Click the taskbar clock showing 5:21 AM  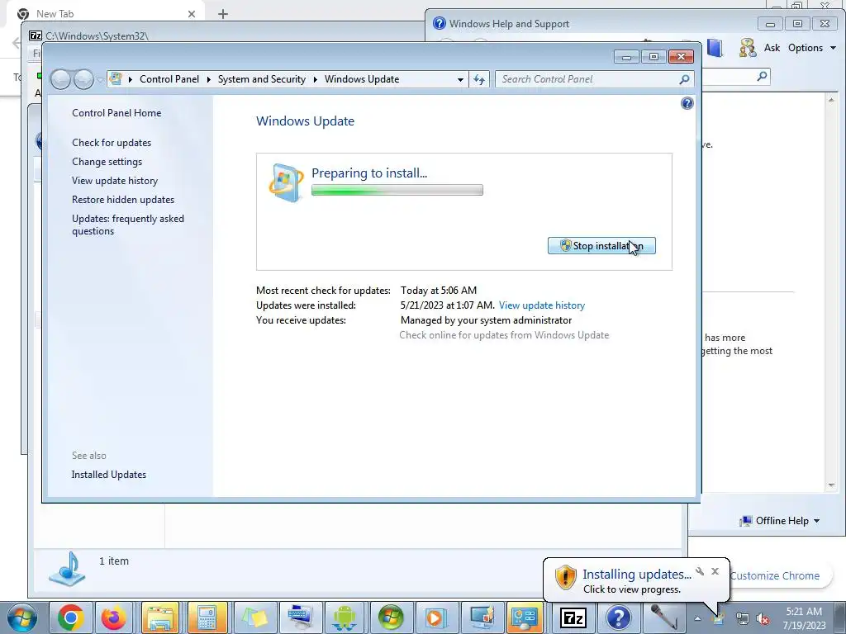tap(804, 618)
